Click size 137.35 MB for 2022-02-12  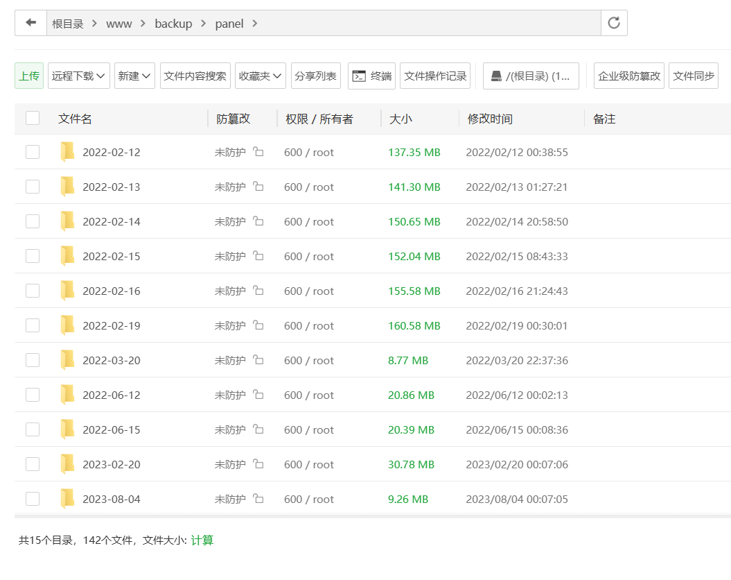414,152
